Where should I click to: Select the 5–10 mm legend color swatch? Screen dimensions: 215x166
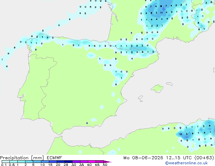pyautogui.click(x=37, y=162)
